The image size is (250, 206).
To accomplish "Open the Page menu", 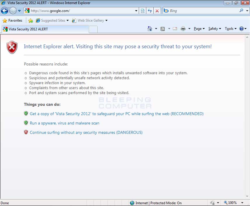I will click(199, 29).
